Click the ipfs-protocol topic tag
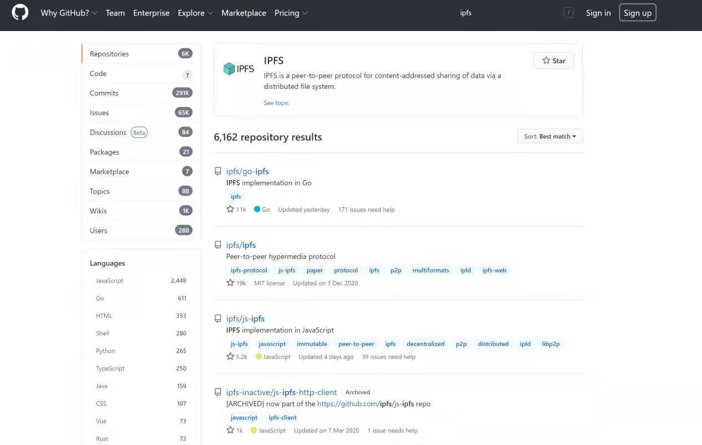 click(249, 270)
